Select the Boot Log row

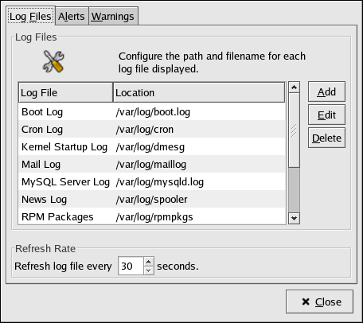[x=152, y=112]
